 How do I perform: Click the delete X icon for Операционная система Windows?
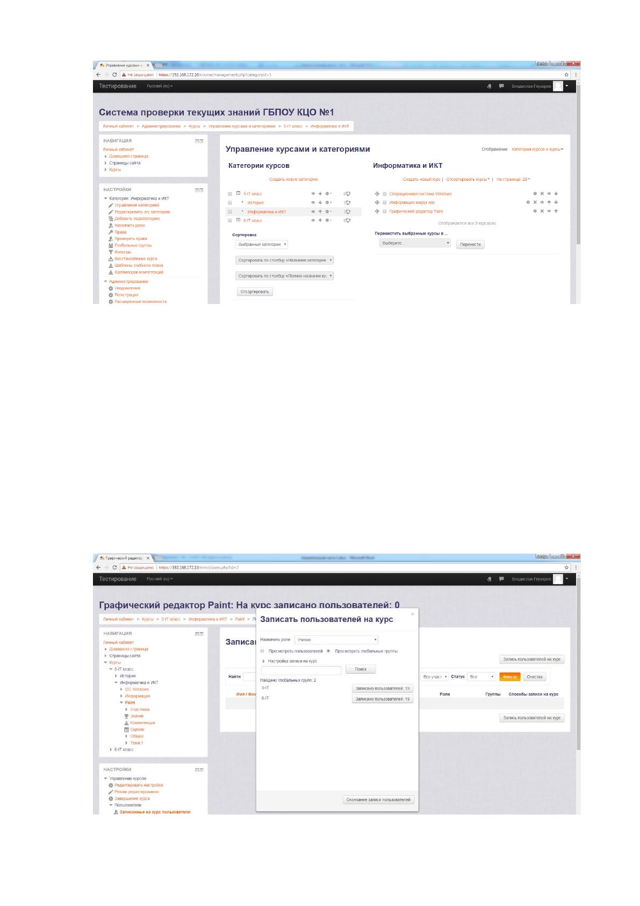coord(542,194)
